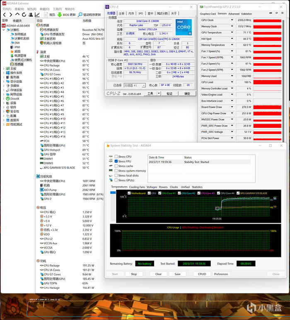The height and width of the screenshot is (320, 290).
Task: Go back in AIDA64 toolbar
Action: click(x=5, y=15)
